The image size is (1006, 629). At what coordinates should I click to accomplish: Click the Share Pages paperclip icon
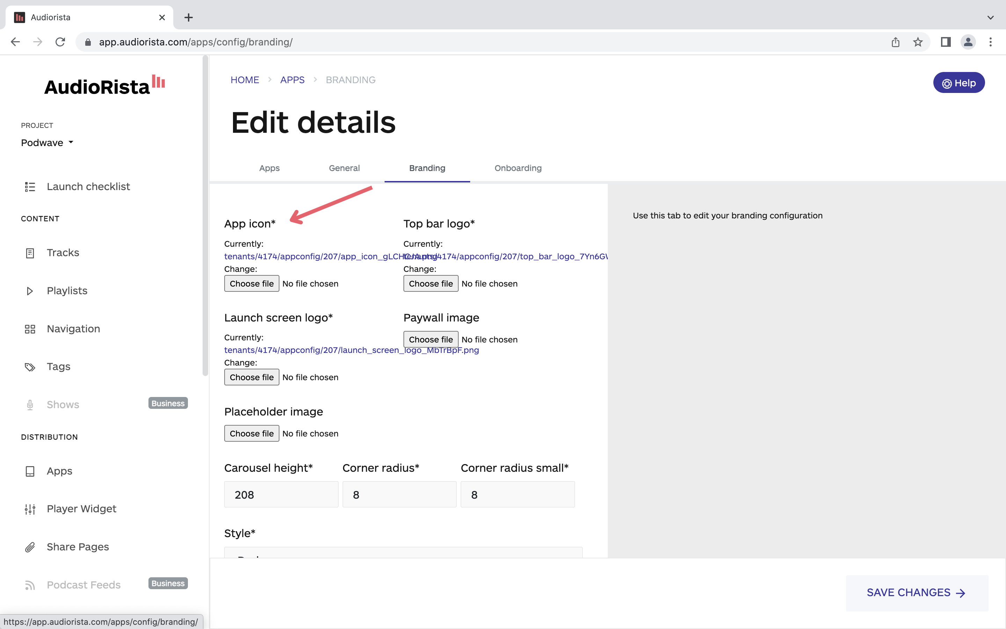point(30,547)
